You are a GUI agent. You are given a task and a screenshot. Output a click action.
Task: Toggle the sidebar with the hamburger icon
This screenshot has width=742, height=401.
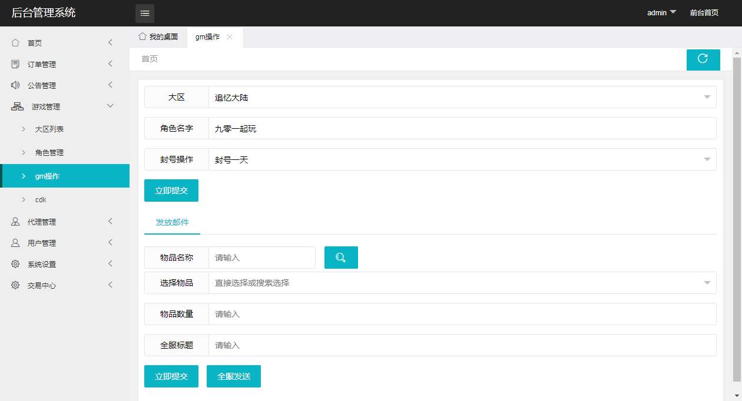pos(145,13)
